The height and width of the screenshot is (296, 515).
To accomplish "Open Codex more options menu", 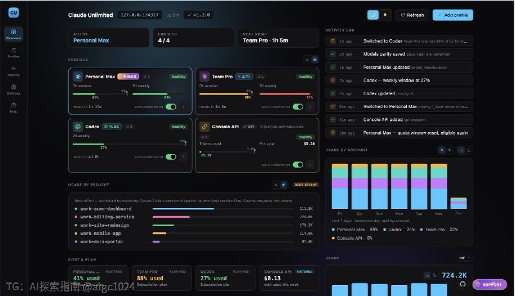I will (x=183, y=157).
